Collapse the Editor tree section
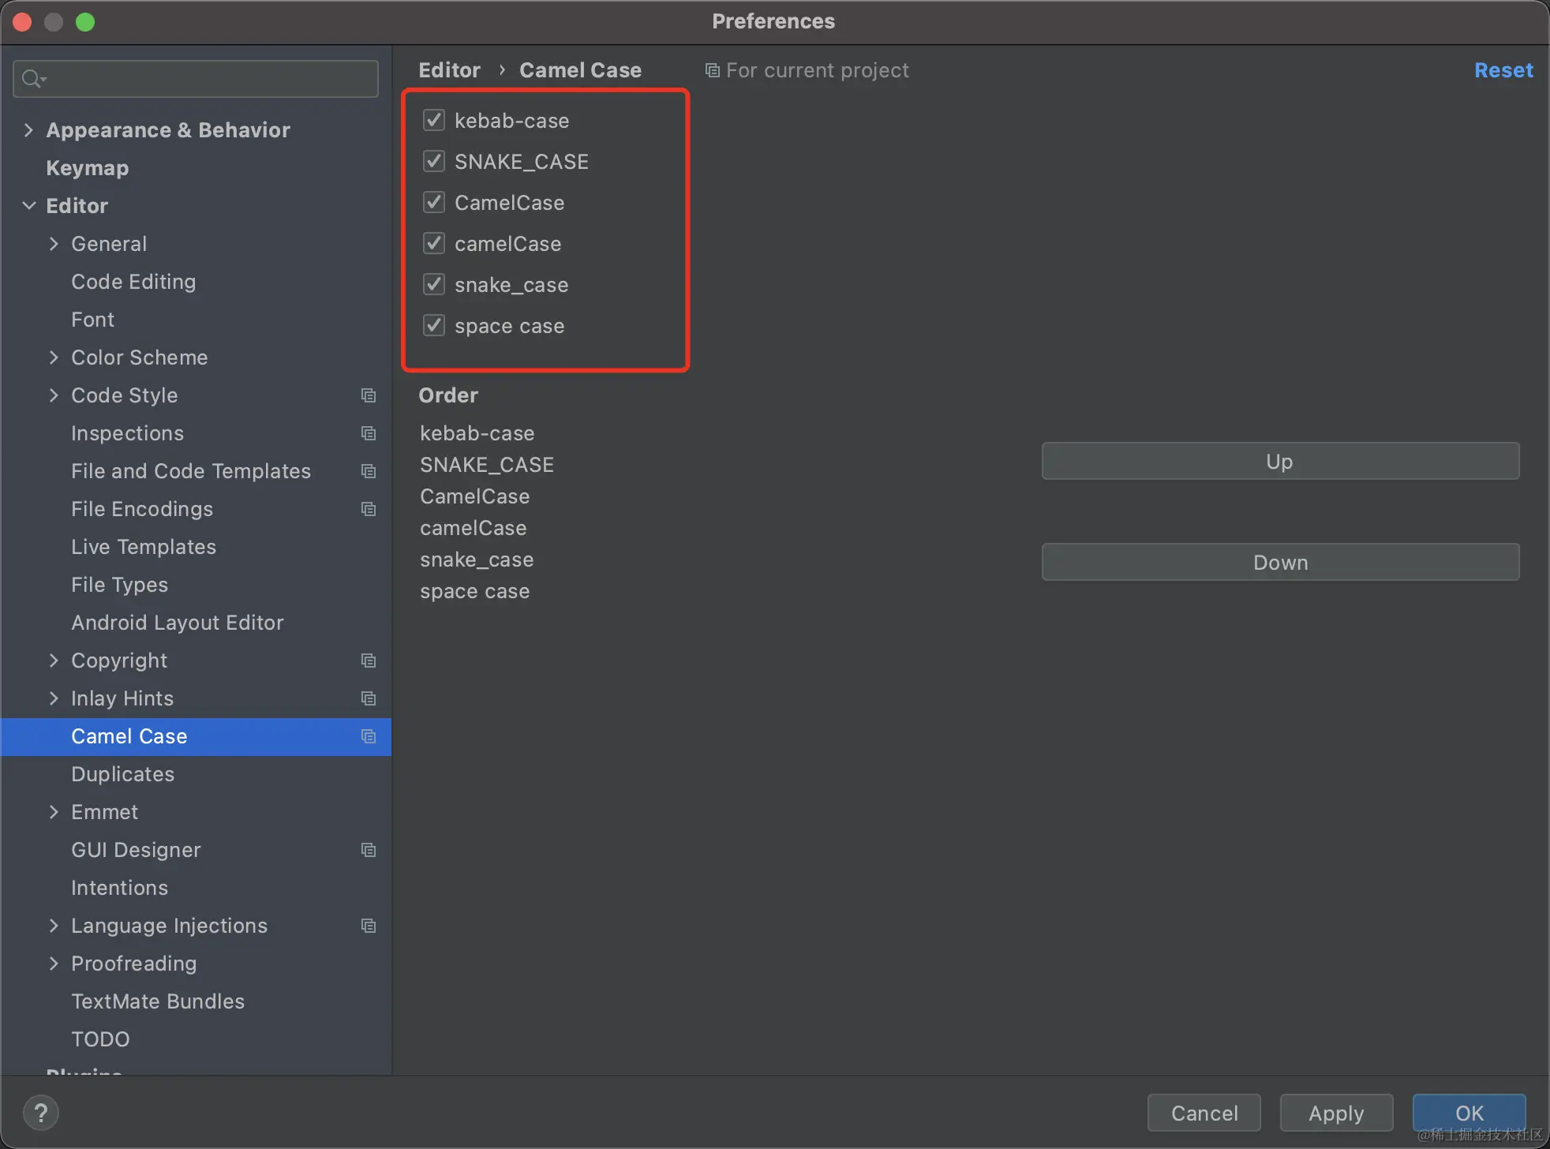1550x1149 pixels. pyautogui.click(x=29, y=205)
